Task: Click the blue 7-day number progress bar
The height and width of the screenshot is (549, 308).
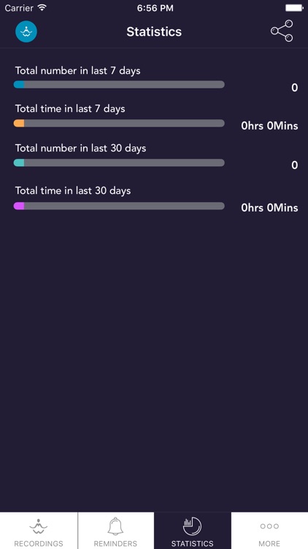Action: [x=119, y=84]
